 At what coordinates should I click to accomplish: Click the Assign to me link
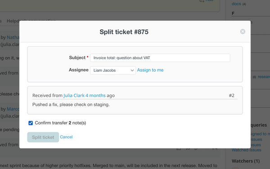pyautogui.click(x=150, y=70)
